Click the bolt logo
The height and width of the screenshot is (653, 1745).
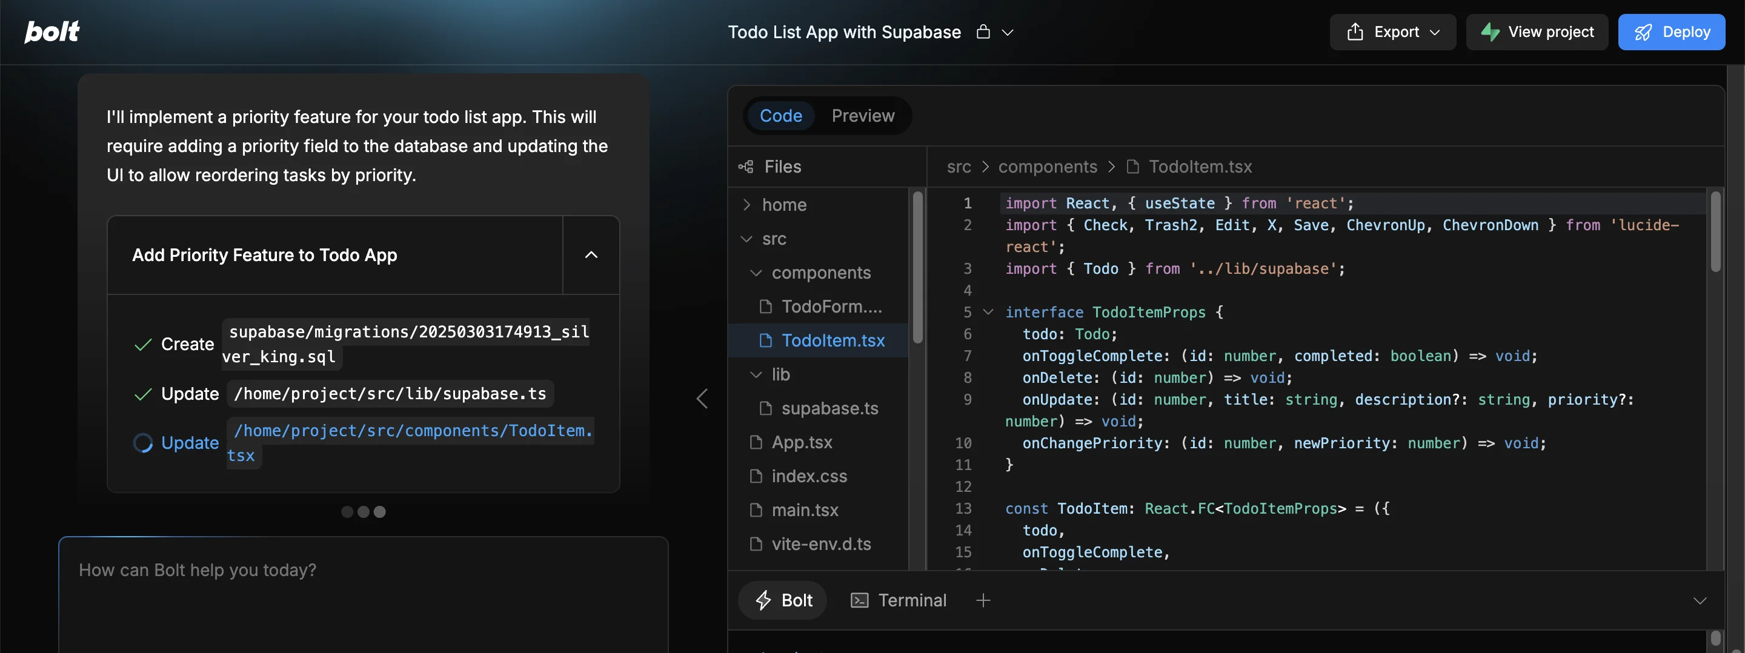click(52, 31)
